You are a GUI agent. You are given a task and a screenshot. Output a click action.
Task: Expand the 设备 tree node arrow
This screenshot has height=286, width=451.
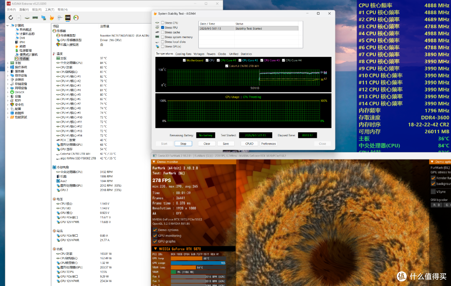pyautogui.click(x=8, y=96)
